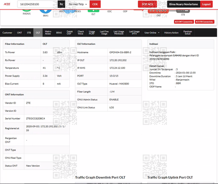Open the Datek OSP tab
This screenshot has height=184, width=218.
[x=69, y=33]
